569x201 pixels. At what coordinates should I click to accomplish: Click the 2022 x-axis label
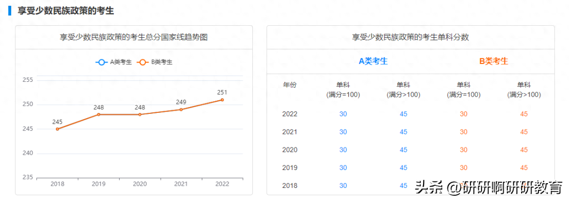[x=222, y=184]
